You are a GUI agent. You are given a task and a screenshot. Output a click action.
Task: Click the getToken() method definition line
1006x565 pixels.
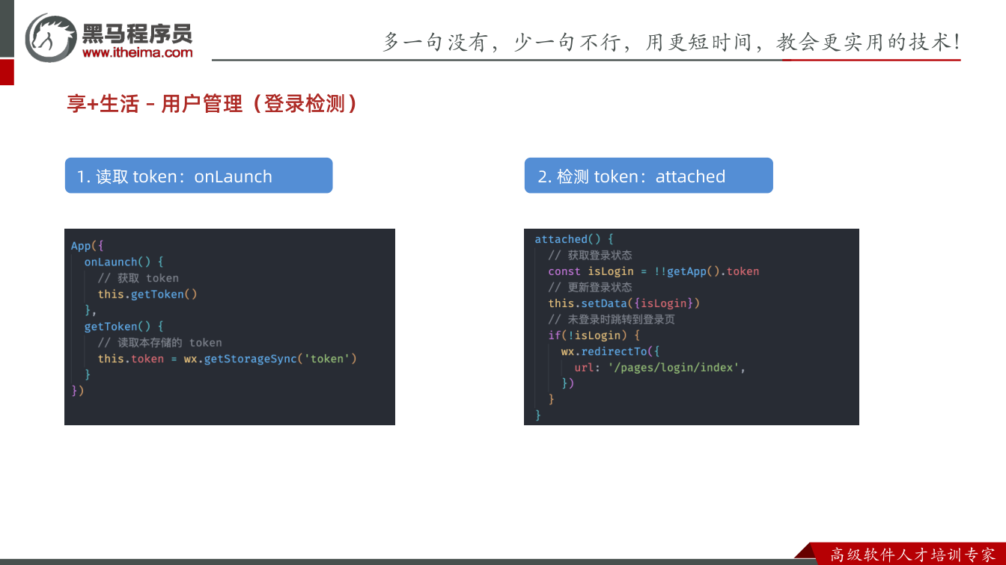click(124, 327)
